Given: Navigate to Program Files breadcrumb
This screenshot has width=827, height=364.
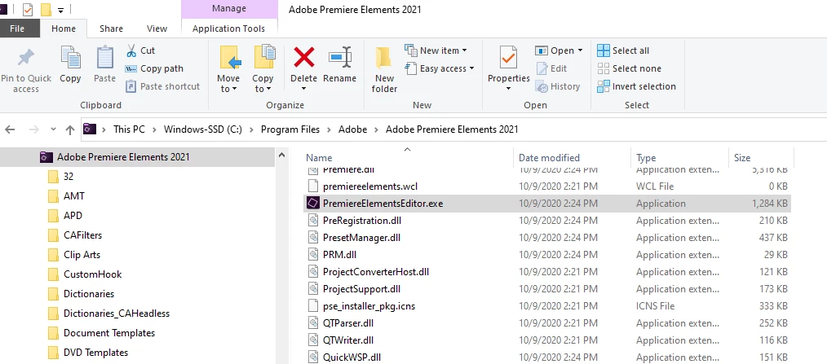Looking at the screenshot, I should pos(290,129).
